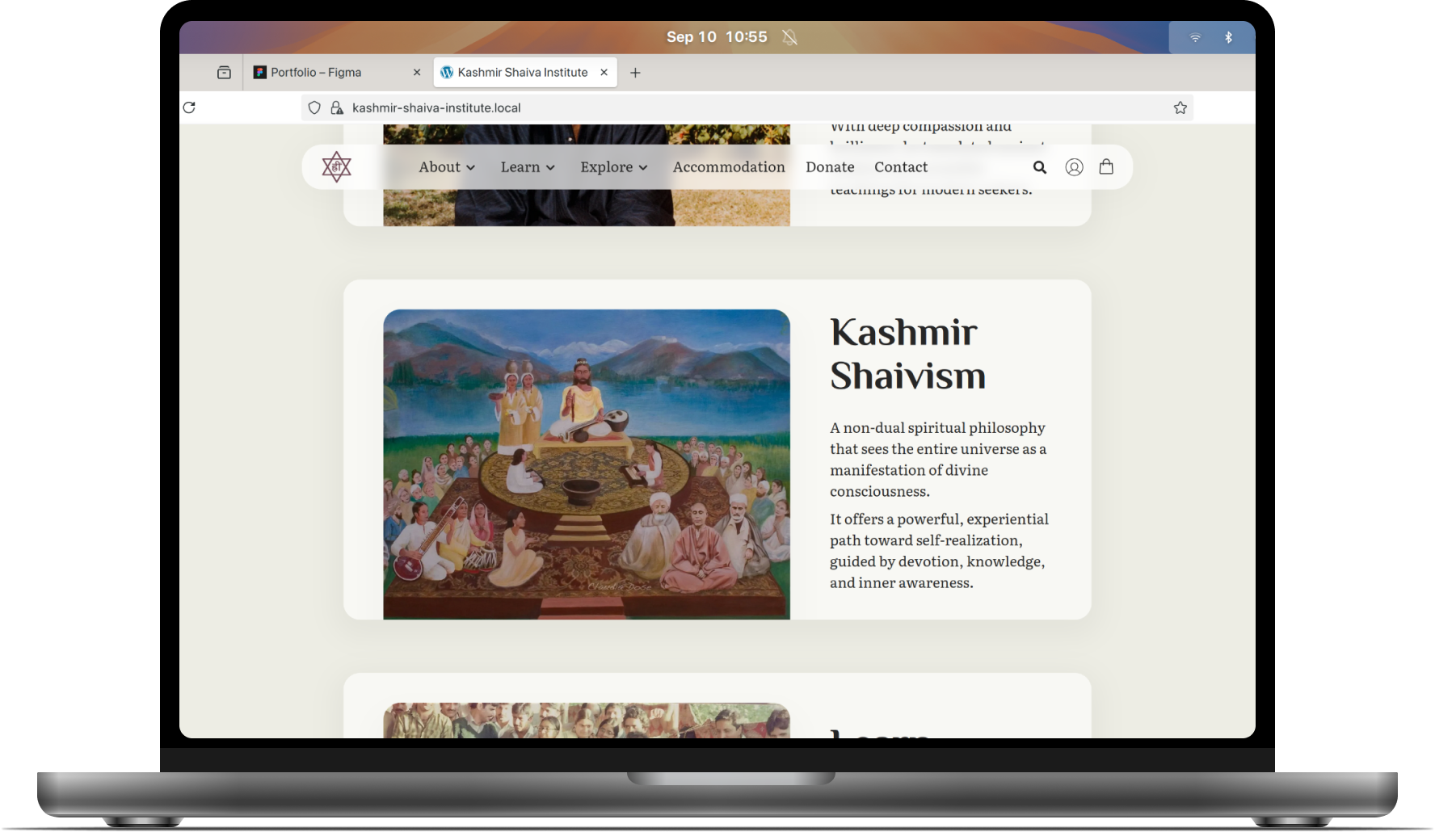
Task: Toggle the muted notifications bell icon
Action: (789, 37)
